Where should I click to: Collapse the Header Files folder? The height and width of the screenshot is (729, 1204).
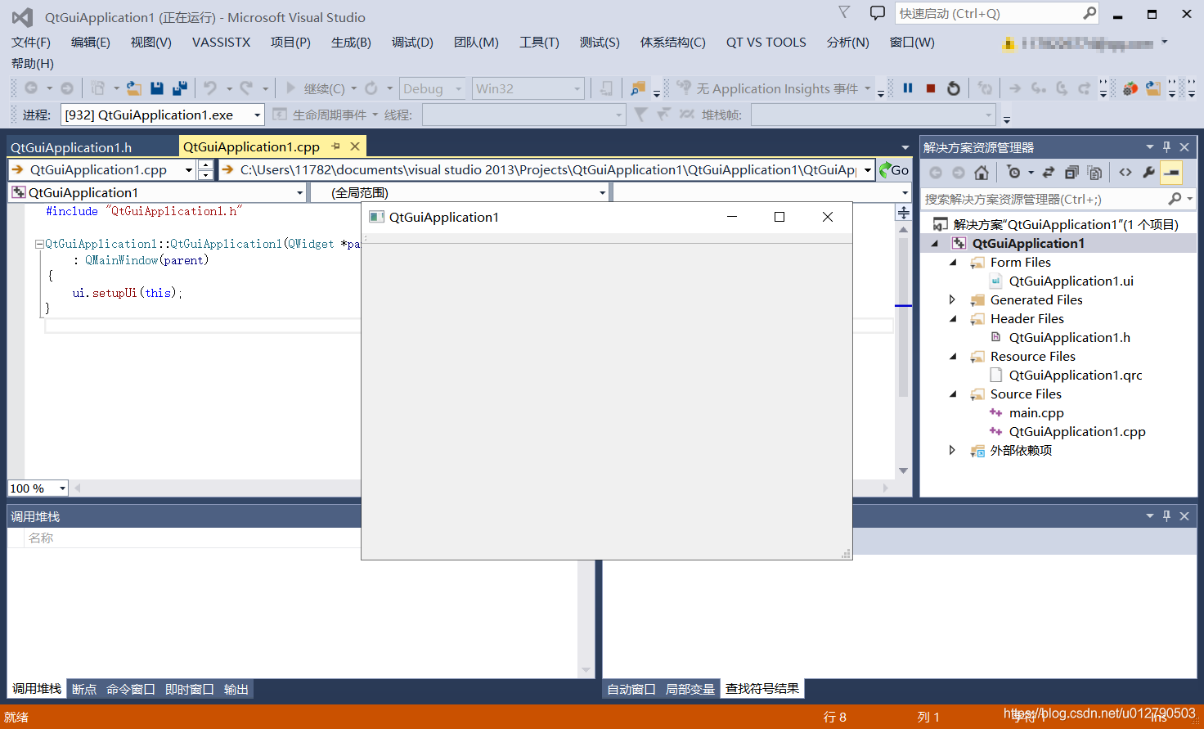click(x=953, y=318)
